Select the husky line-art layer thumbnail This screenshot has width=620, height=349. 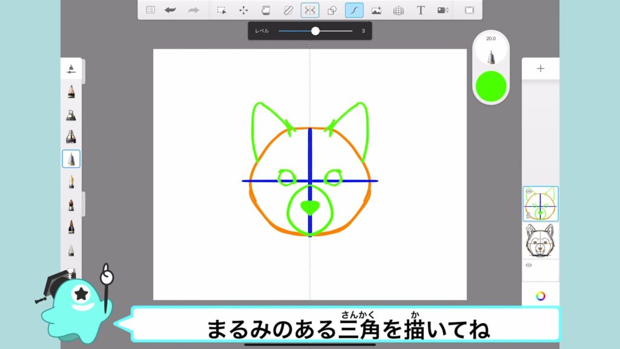[x=541, y=241]
